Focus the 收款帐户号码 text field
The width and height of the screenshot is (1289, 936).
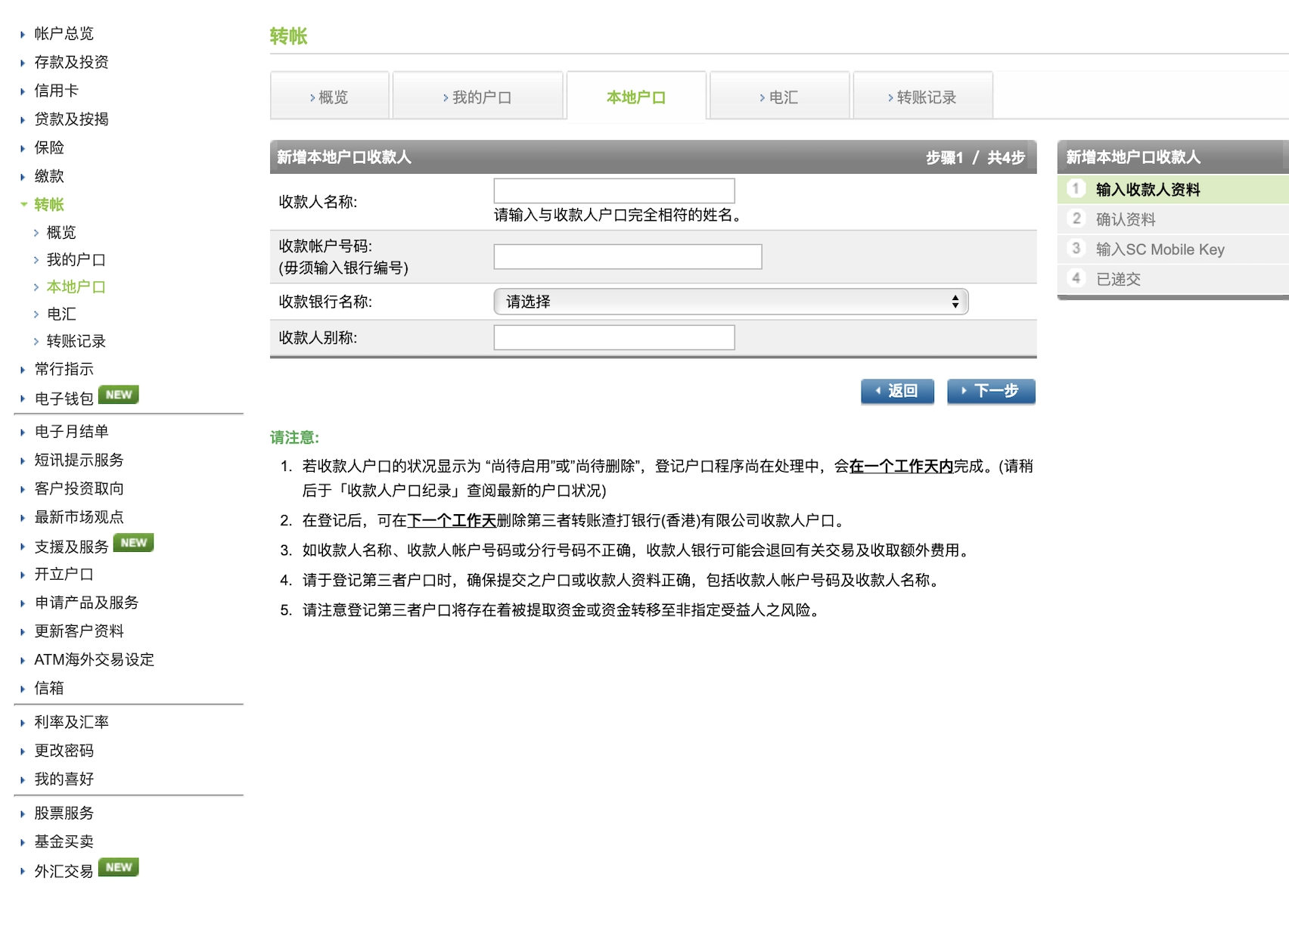tap(627, 257)
